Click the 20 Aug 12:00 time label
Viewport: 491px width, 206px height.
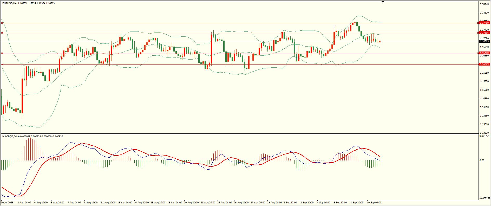pyautogui.click(x=191, y=203)
